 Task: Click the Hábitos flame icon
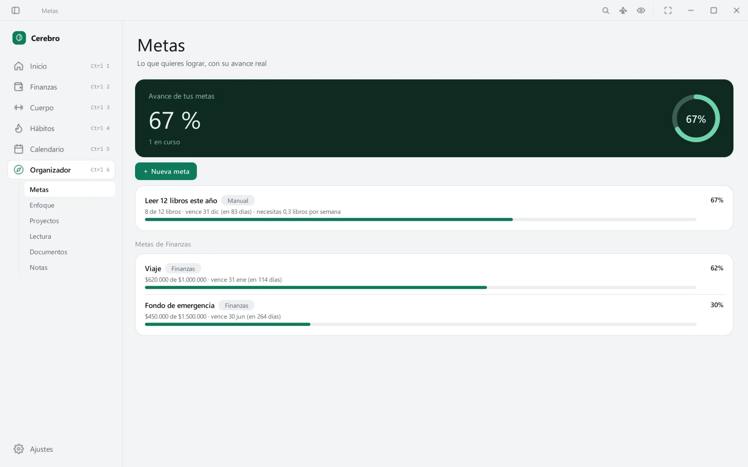click(19, 128)
